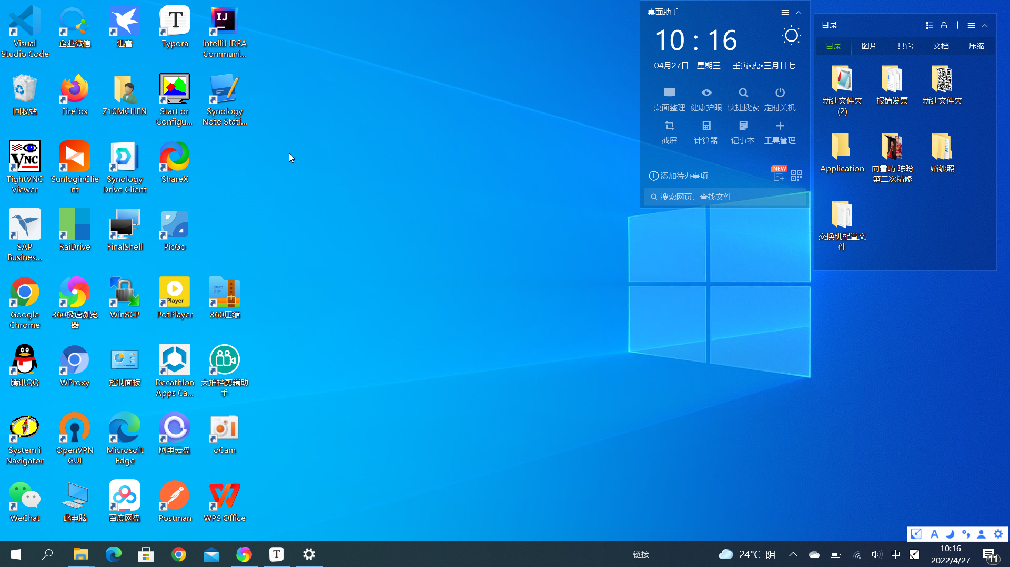Click 截屏 screenshot tool
This screenshot has height=567, width=1010.
(x=669, y=132)
